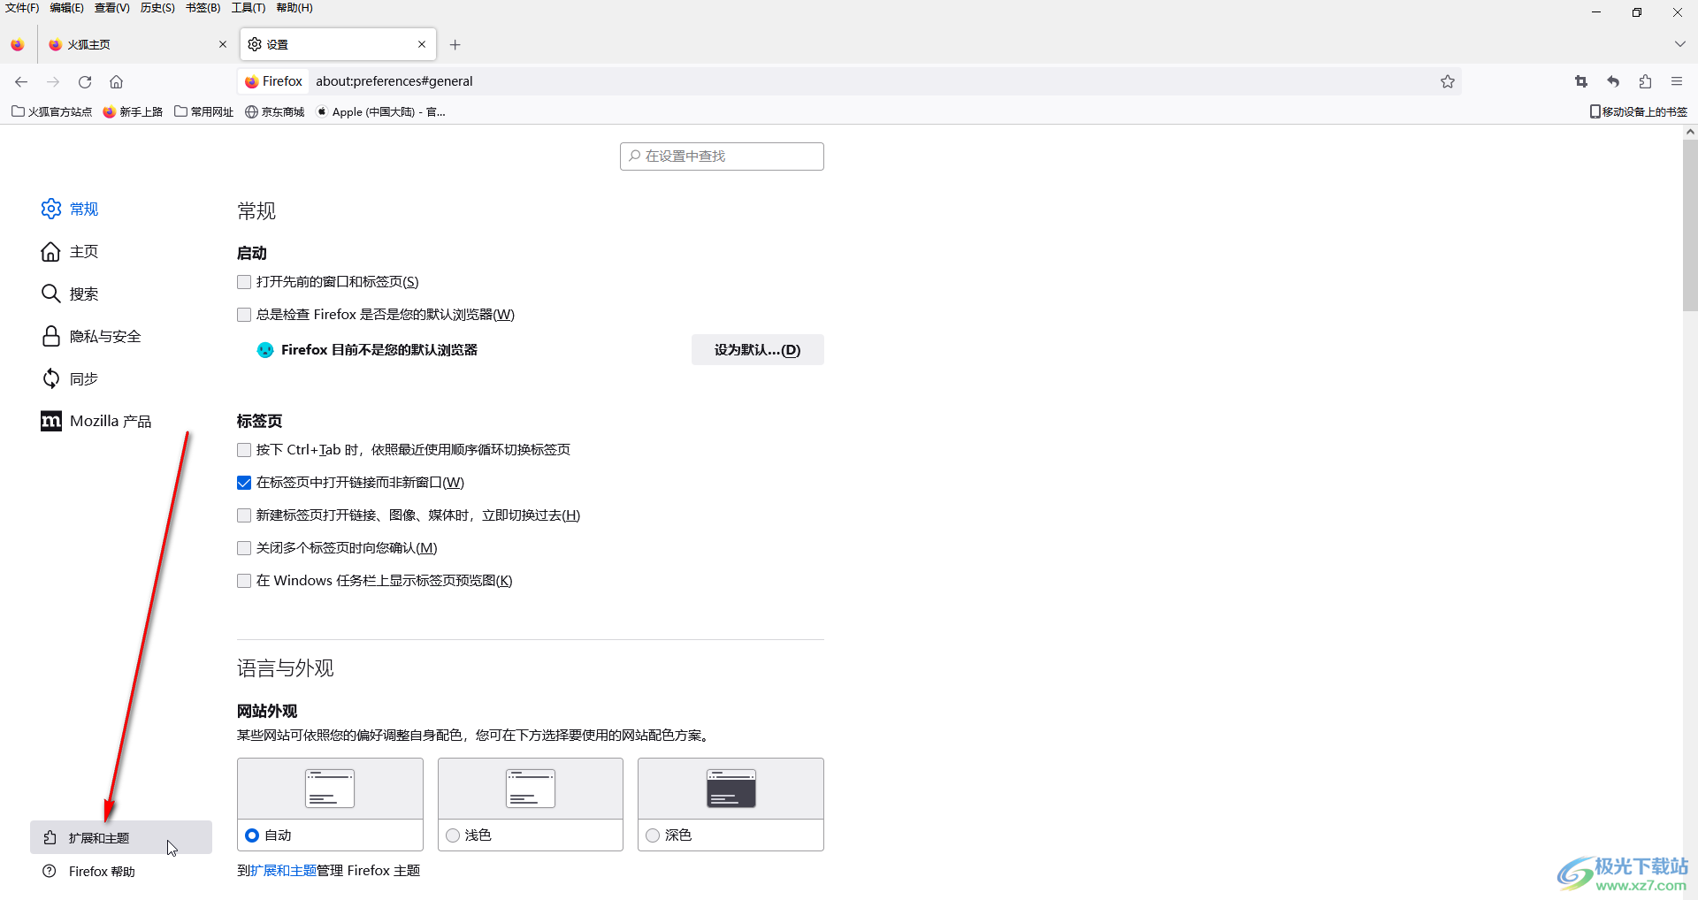This screenshot has width=1698, height=900.
Task: Click the home icon in the toolbar
Action: tap(116, 81)
